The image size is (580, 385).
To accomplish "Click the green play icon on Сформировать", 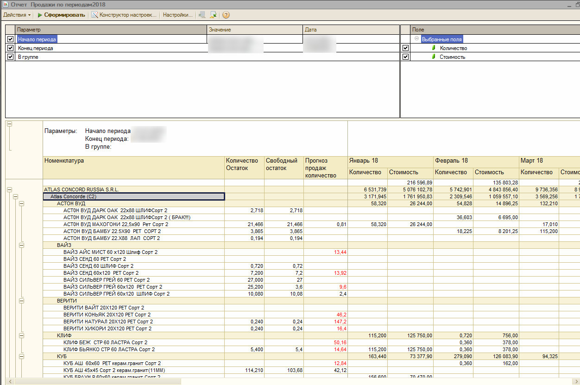I will click(40, 15).
